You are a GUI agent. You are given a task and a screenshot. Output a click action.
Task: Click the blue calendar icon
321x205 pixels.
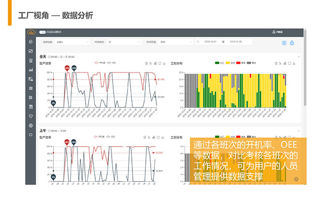(284, 43)
